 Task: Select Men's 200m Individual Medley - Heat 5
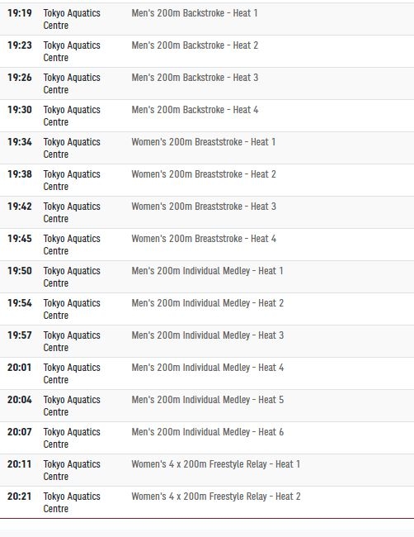208,399
